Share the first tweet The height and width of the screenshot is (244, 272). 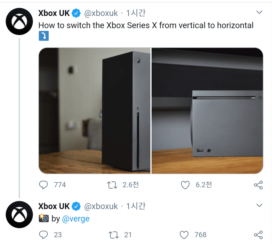[258, 185]
